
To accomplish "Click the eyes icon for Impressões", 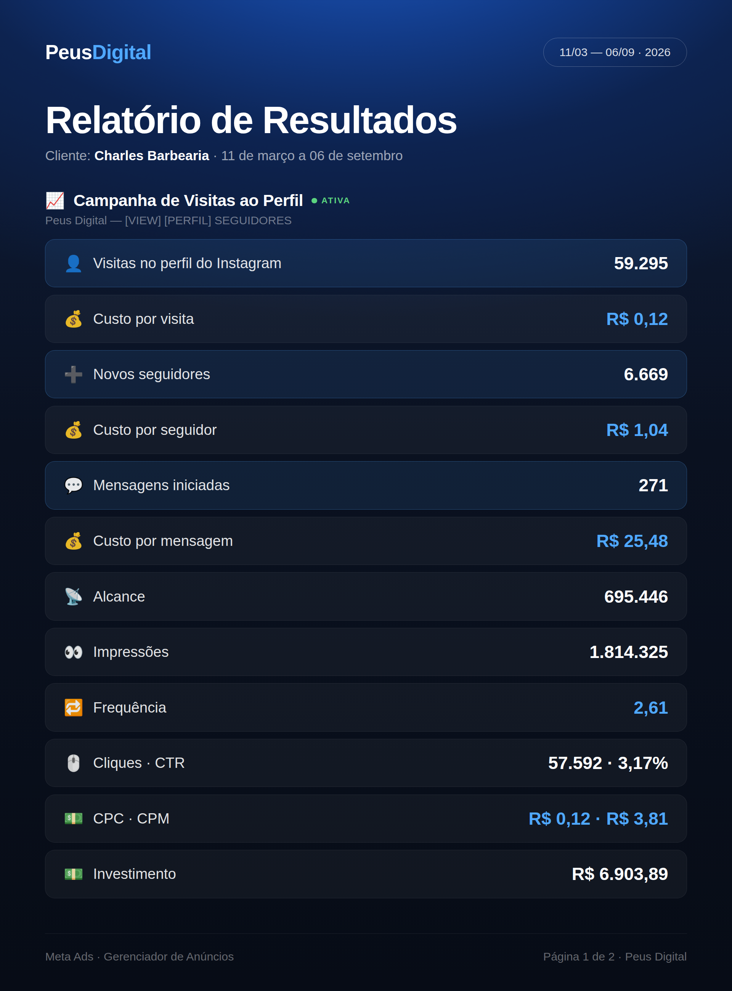I will [74, 652].
